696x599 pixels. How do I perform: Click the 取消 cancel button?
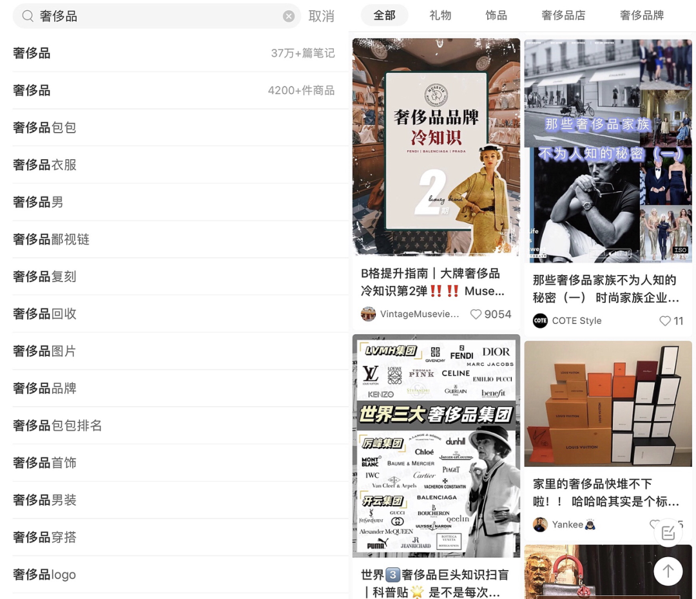click(322, 16)
